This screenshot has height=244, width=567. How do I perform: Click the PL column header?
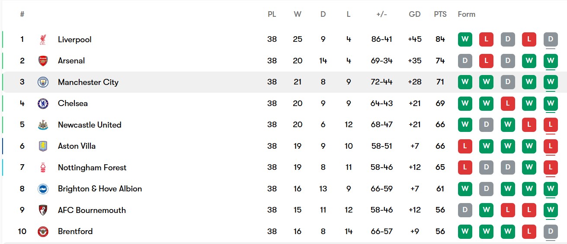(x=272, y=14)
